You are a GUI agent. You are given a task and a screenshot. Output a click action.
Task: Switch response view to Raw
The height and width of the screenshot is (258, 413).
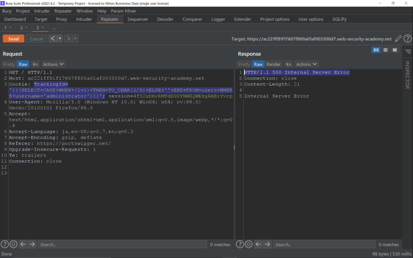[x=258, y=64]
